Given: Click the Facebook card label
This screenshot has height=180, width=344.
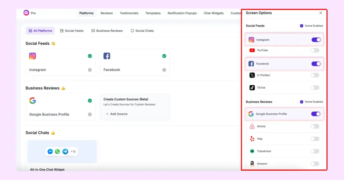Looking at the screenshot, I should point(112,70).
